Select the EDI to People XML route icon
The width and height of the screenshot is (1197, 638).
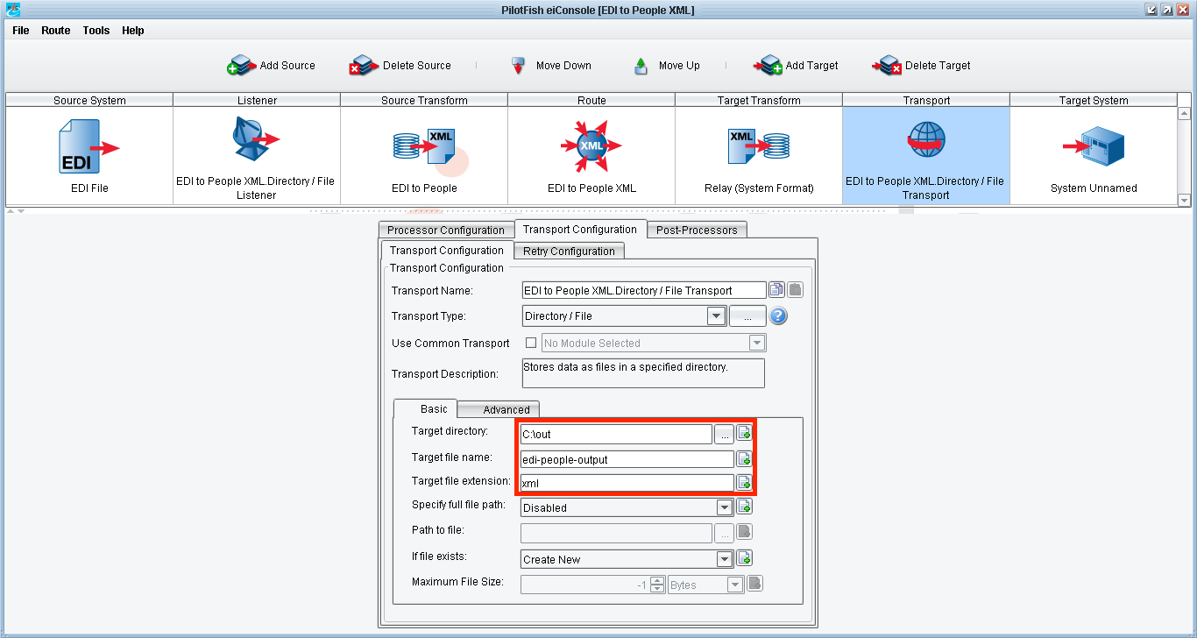591,145
